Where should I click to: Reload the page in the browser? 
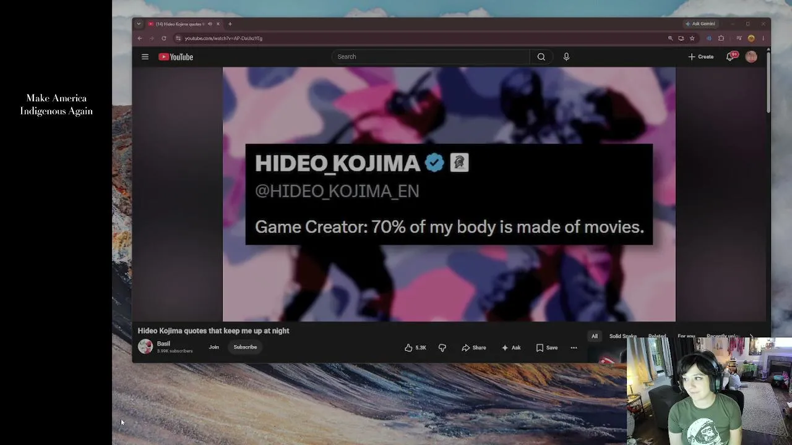click(x=164, y=38)
